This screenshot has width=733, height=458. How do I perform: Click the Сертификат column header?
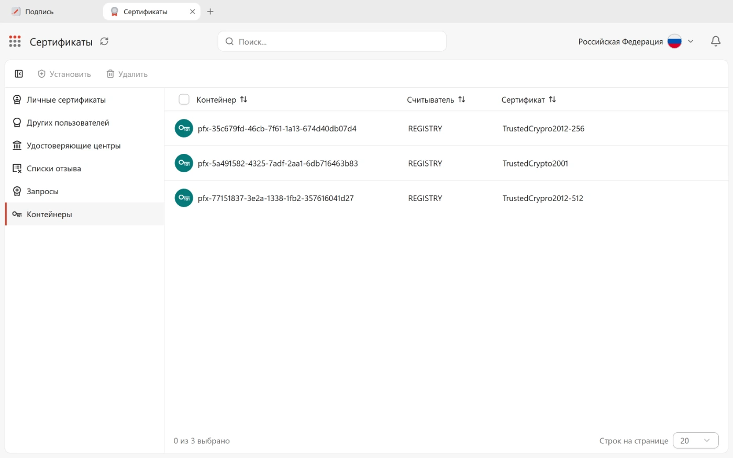pos(523,100)
